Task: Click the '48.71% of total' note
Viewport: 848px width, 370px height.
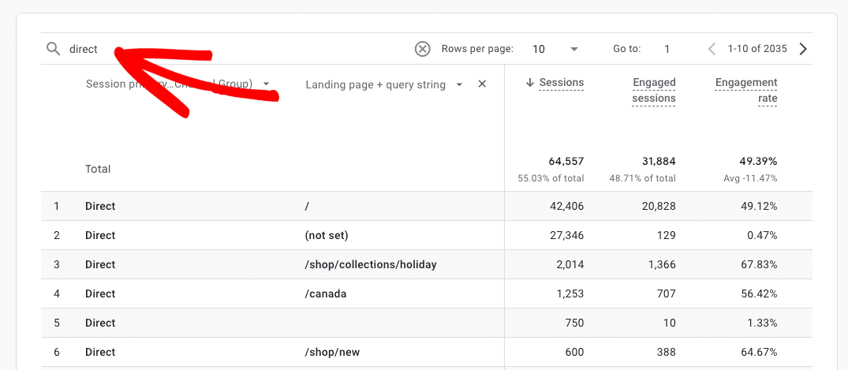Action: (x=643, y=178)
